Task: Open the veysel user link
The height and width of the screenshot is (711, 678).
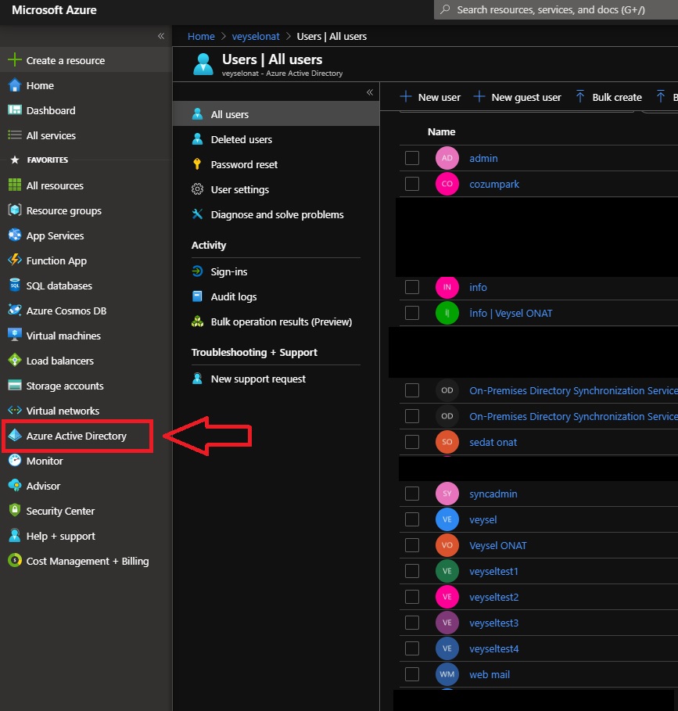Action: click(x=482, y=519)
